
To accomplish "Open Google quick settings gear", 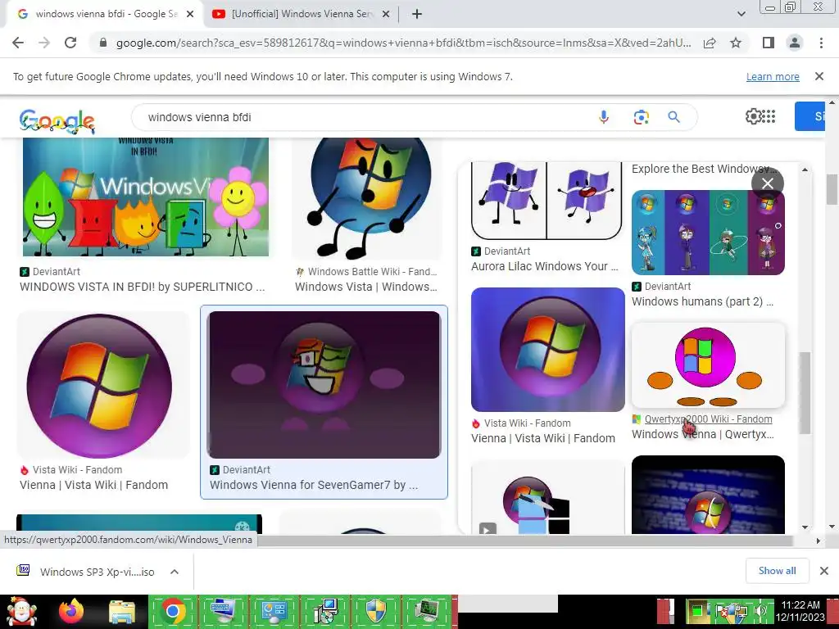I will point(753,116).
